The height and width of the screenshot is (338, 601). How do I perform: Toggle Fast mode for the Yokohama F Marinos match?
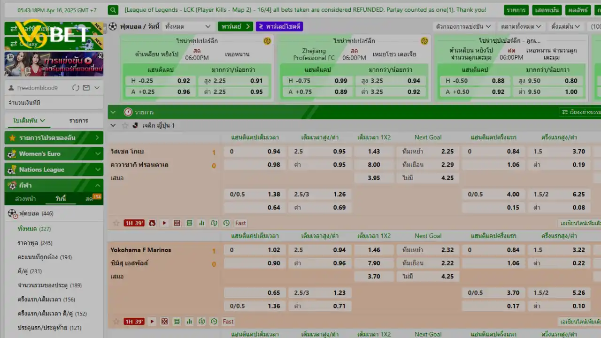pos(228,322)
